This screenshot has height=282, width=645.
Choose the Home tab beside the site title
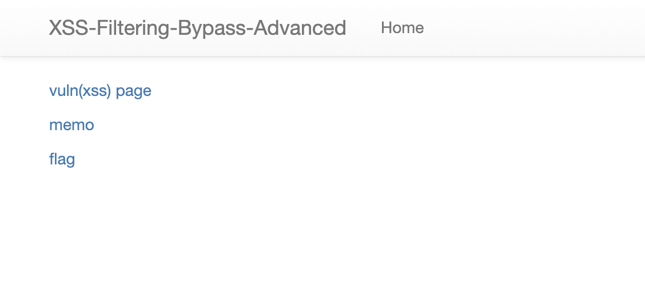(403, 28)
